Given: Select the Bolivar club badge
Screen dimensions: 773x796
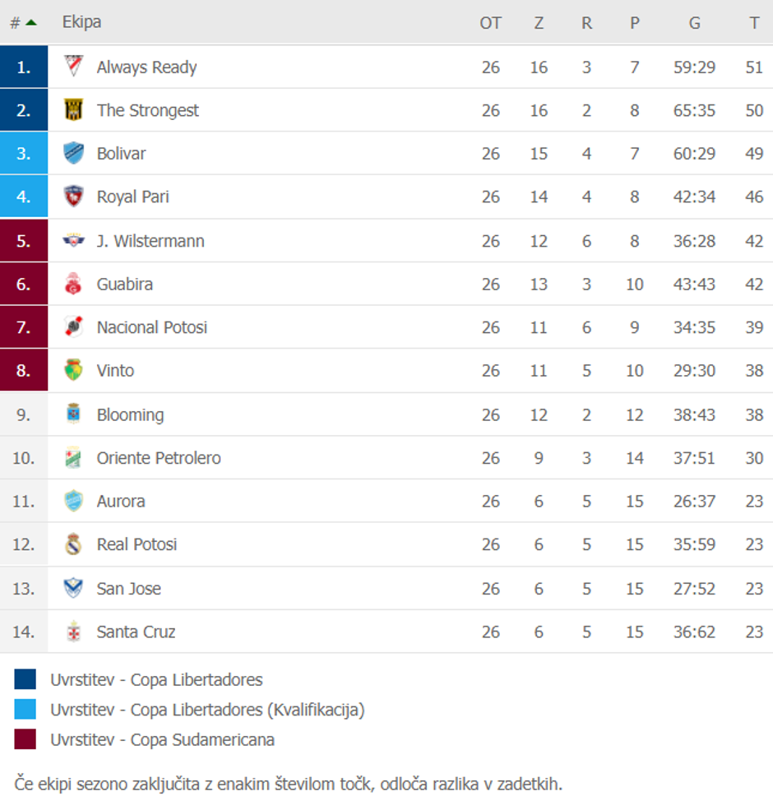Looking at the screenshot, I should coord(72,154).
